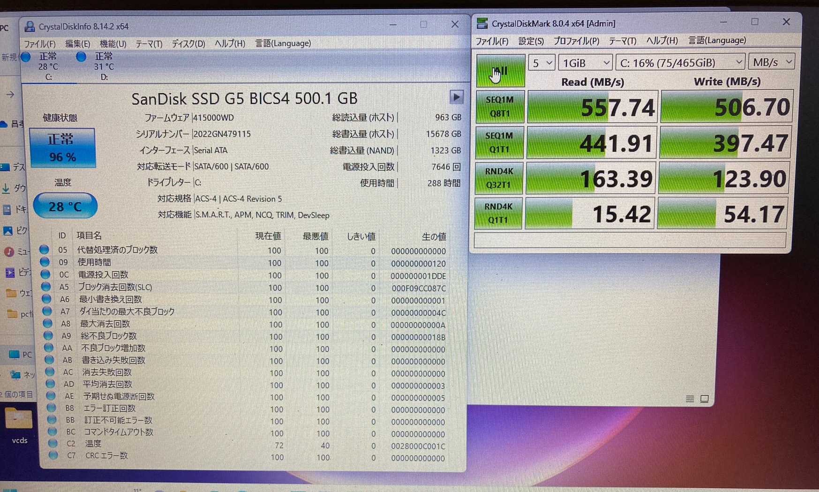Click status circle for attribute A5

coord(45,286)
